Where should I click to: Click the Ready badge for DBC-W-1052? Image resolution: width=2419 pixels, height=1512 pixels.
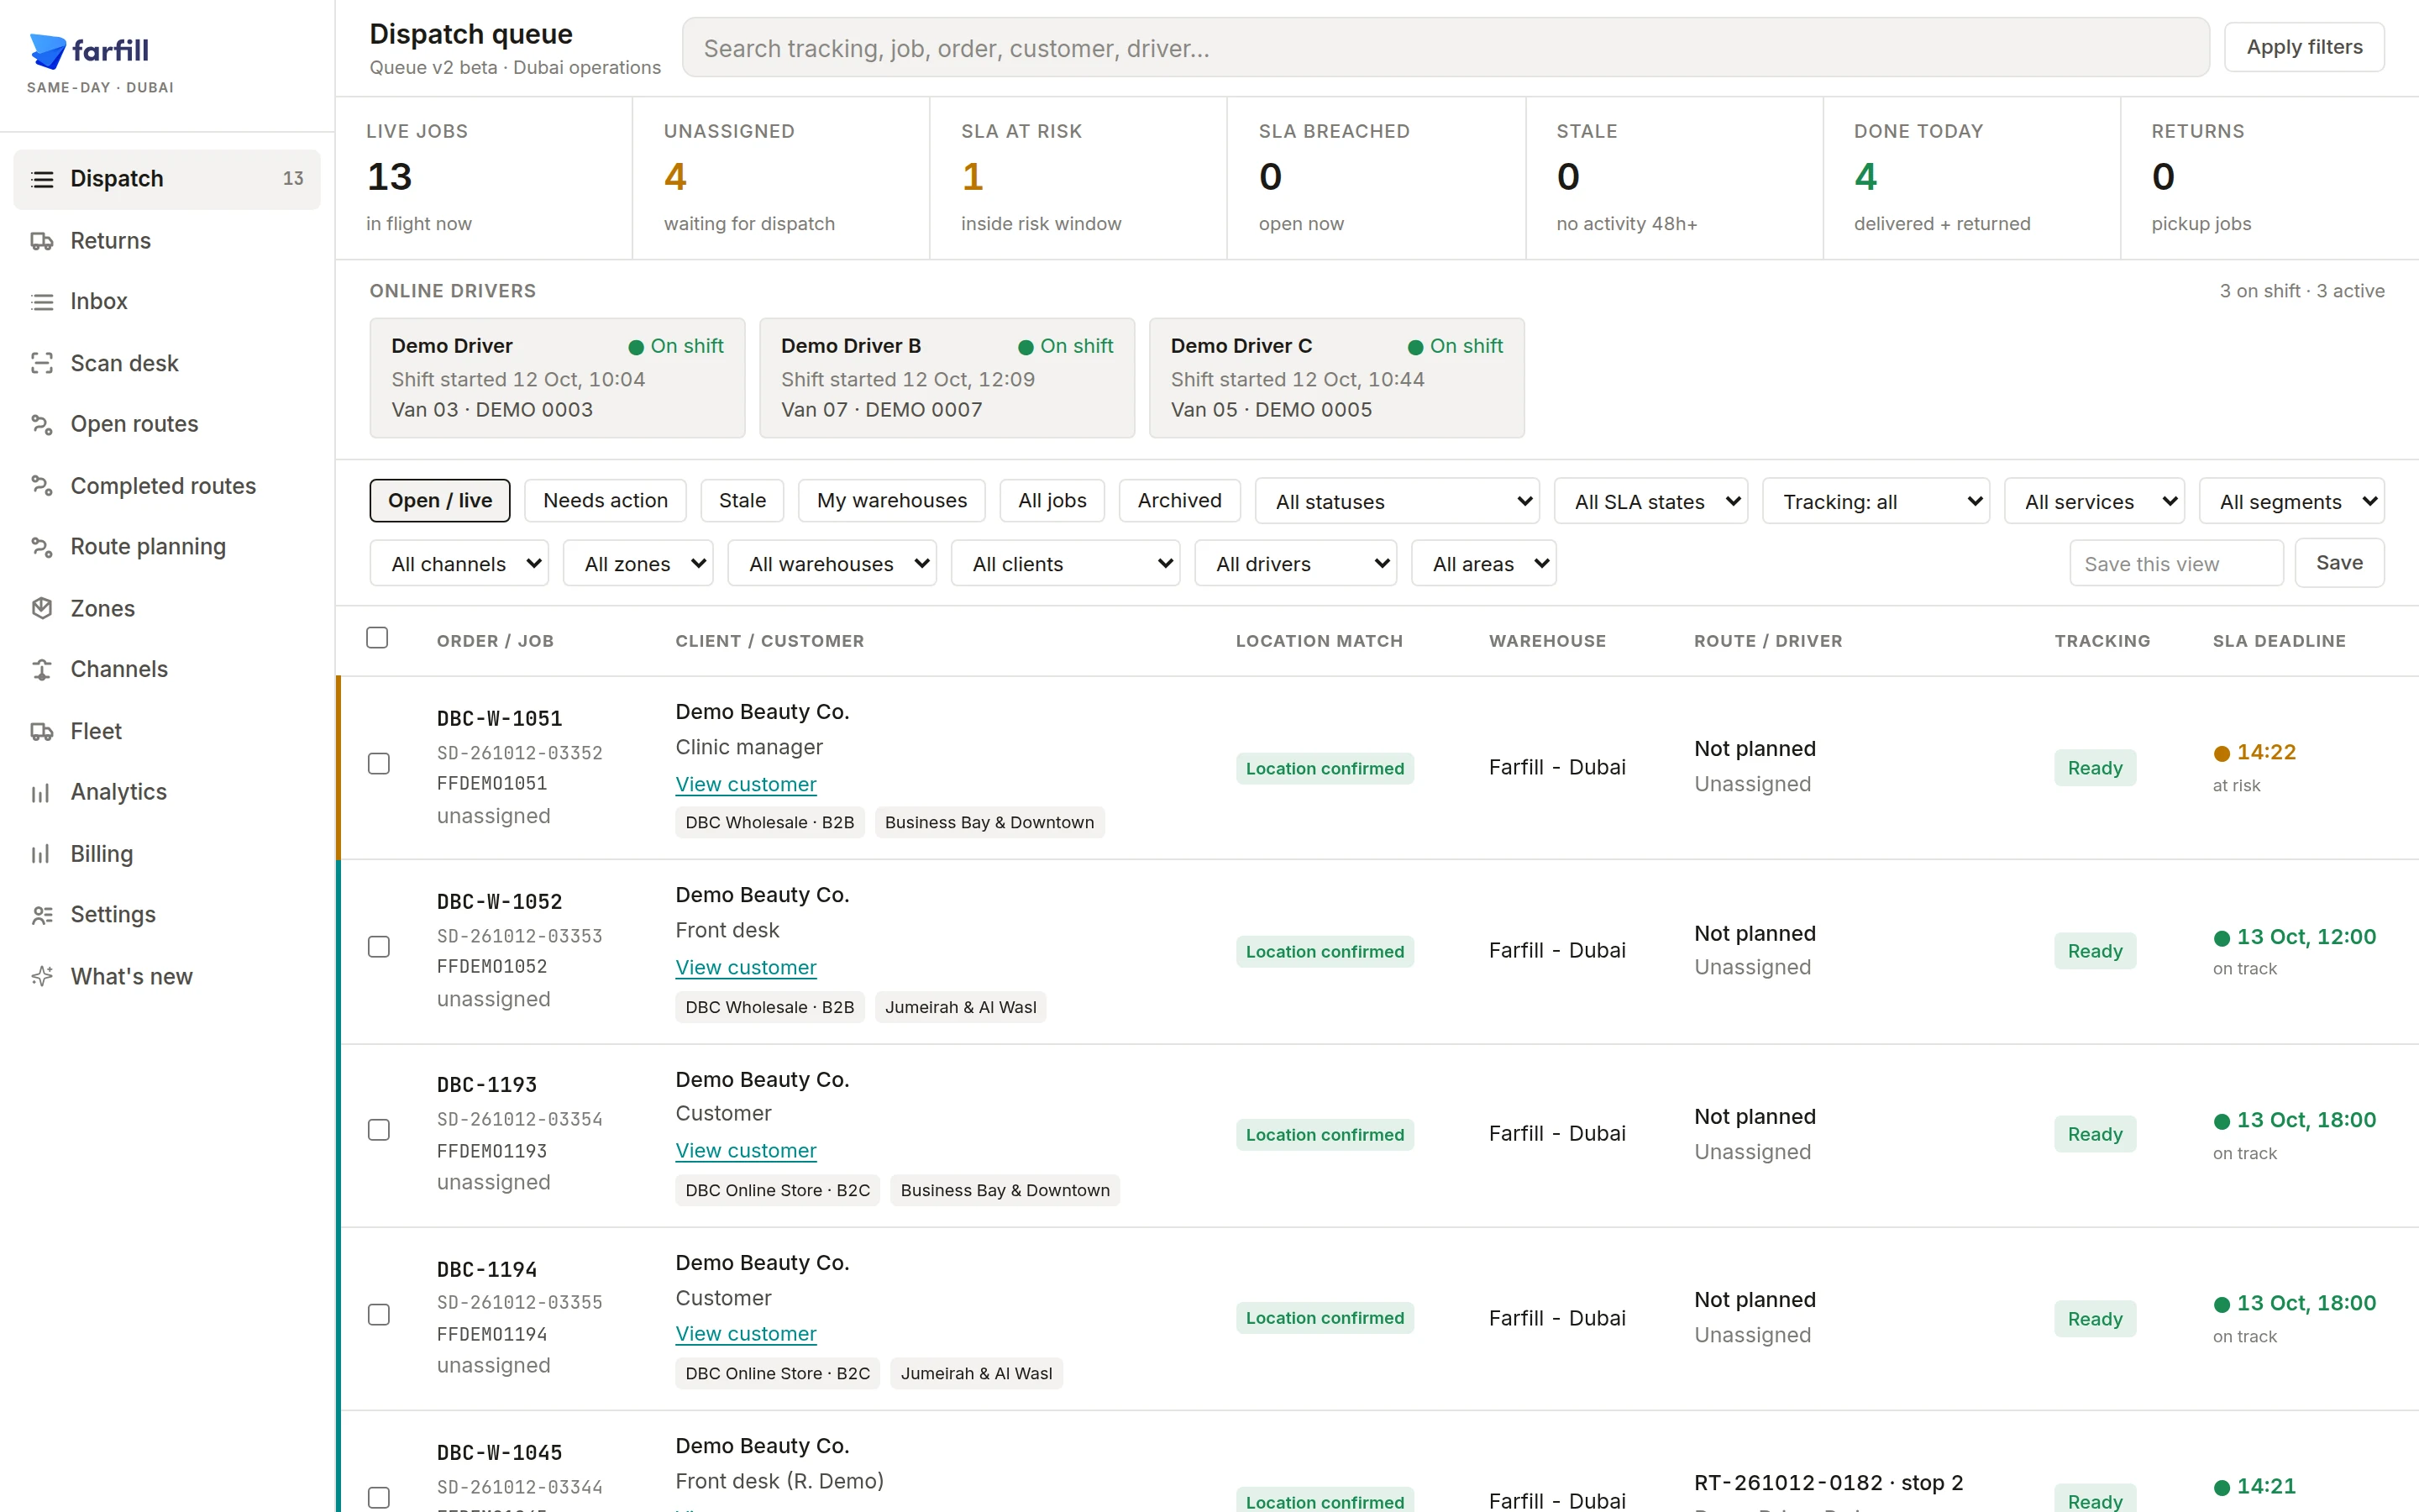pos(2094,951)
